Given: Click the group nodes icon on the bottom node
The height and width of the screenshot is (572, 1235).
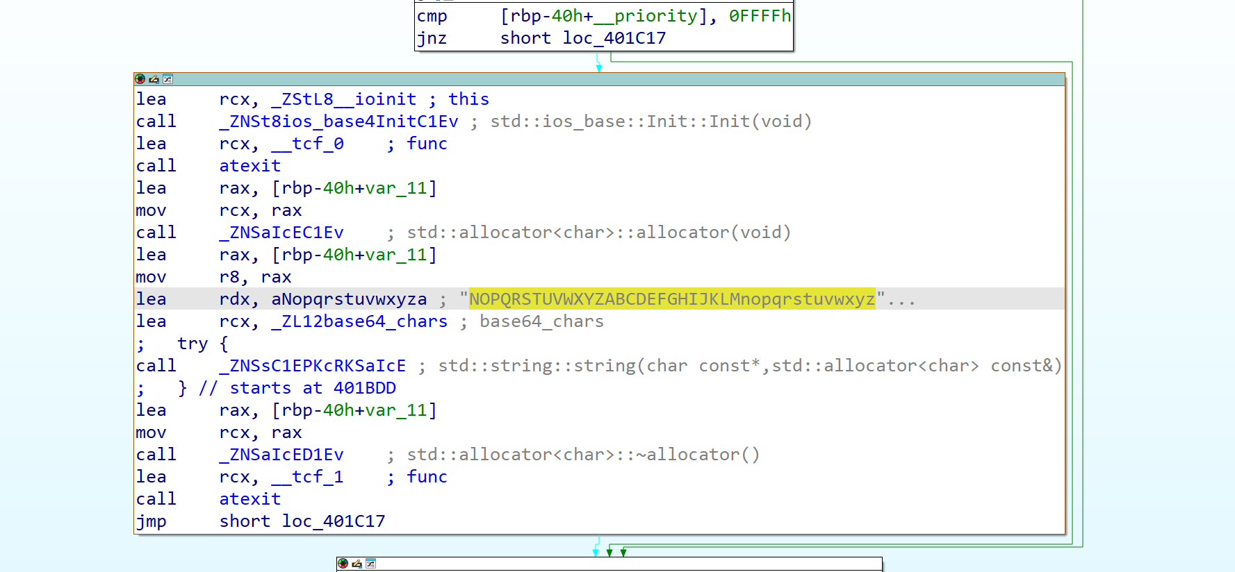Looking at the screenshot, I should pos(370,564).
